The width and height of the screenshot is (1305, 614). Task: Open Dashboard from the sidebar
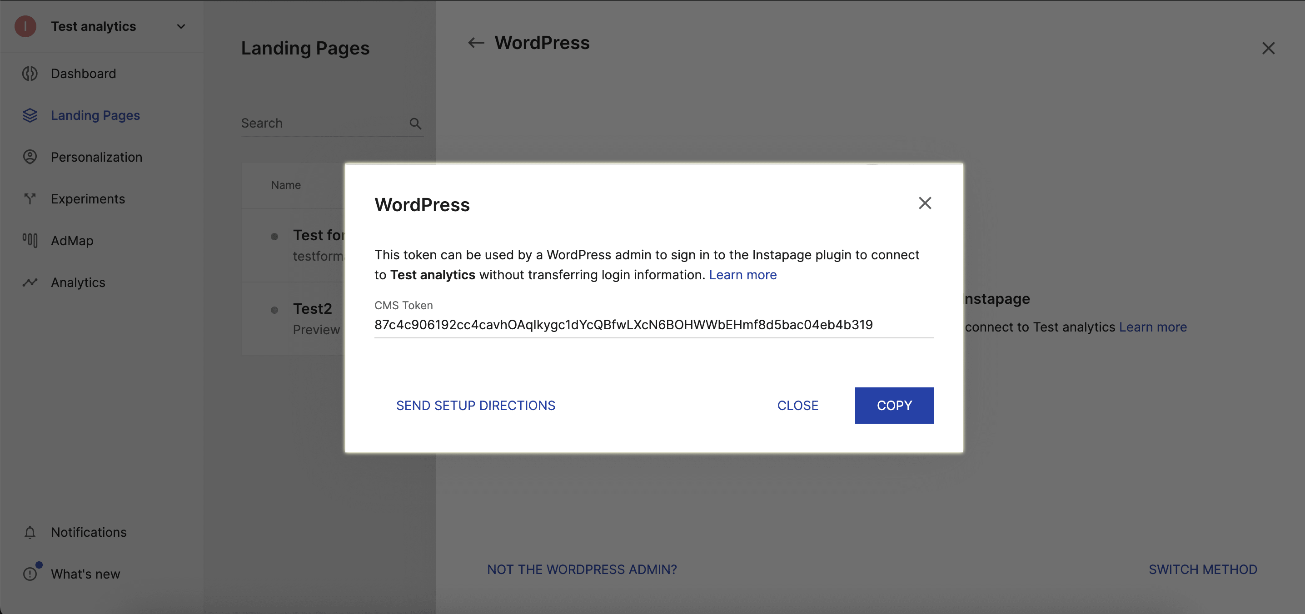click(x=84, y=74)
